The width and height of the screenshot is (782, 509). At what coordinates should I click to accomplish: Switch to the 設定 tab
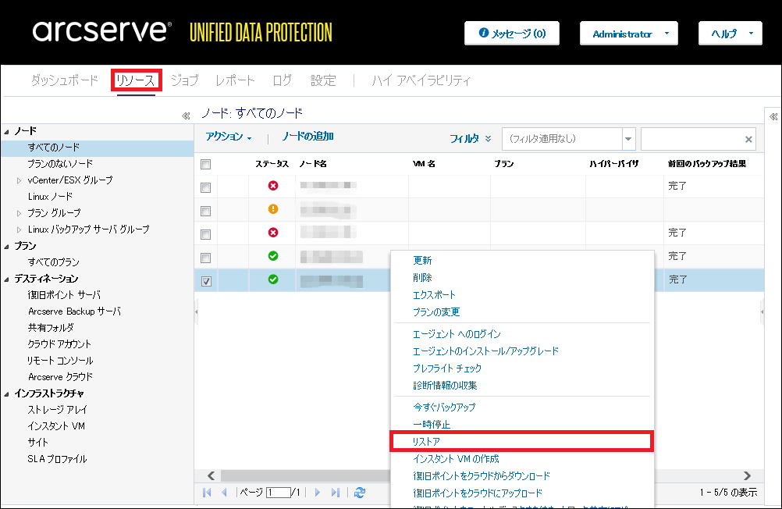click(x=323, y=80)
